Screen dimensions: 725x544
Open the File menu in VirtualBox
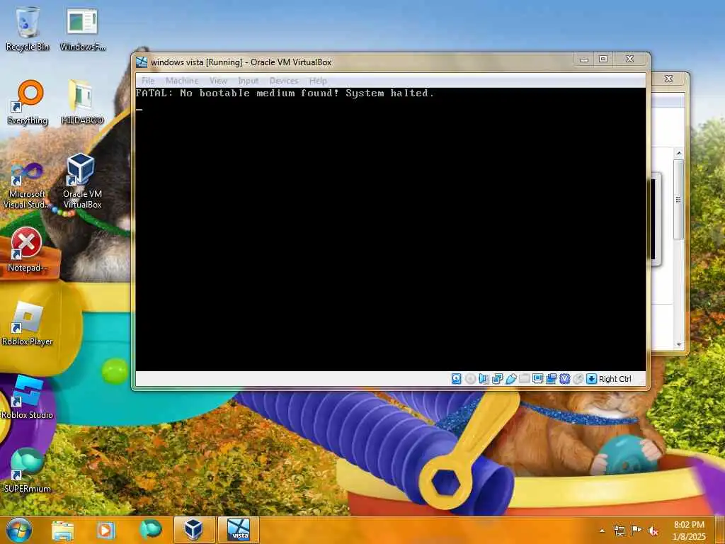pyautogui.click(x=147, y=81)
